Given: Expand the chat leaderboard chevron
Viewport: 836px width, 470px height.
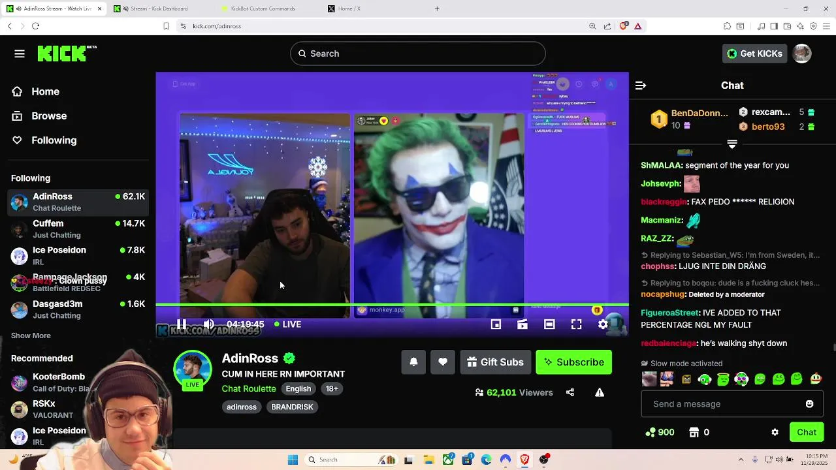Looking at the screenshot, I should click(x=732, y=144).
